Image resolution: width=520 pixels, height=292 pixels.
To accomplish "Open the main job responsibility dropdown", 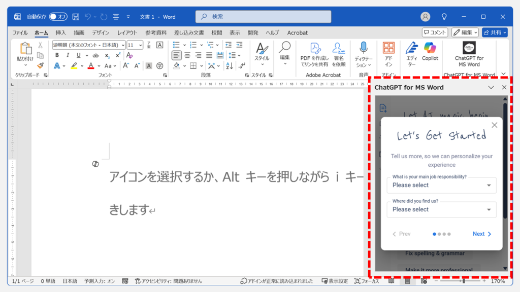I will [441, 185].
